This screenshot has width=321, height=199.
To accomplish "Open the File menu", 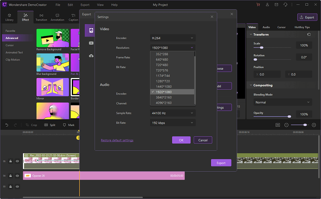I will (x=58, y=5).
